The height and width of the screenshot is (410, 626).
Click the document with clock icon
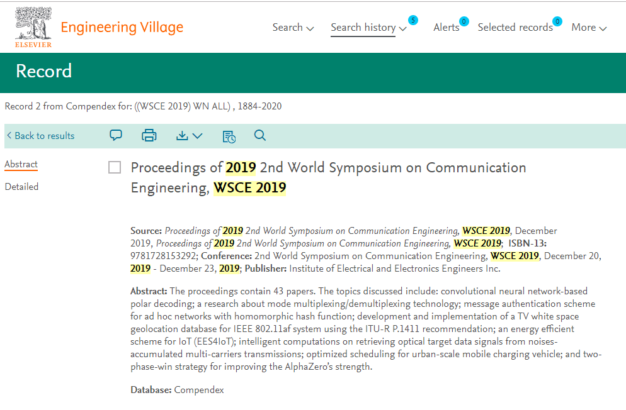click(229, 136)
